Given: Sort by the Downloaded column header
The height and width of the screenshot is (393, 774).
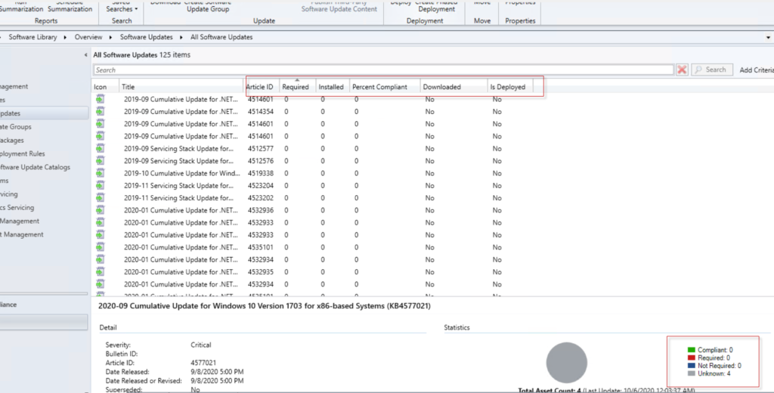Looking at the screenshot, I should pos(454,87).
